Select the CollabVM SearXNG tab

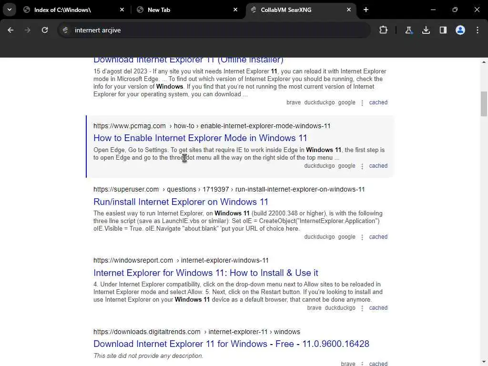301,10
